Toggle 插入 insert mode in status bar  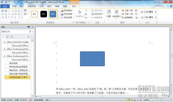[48, 100]
